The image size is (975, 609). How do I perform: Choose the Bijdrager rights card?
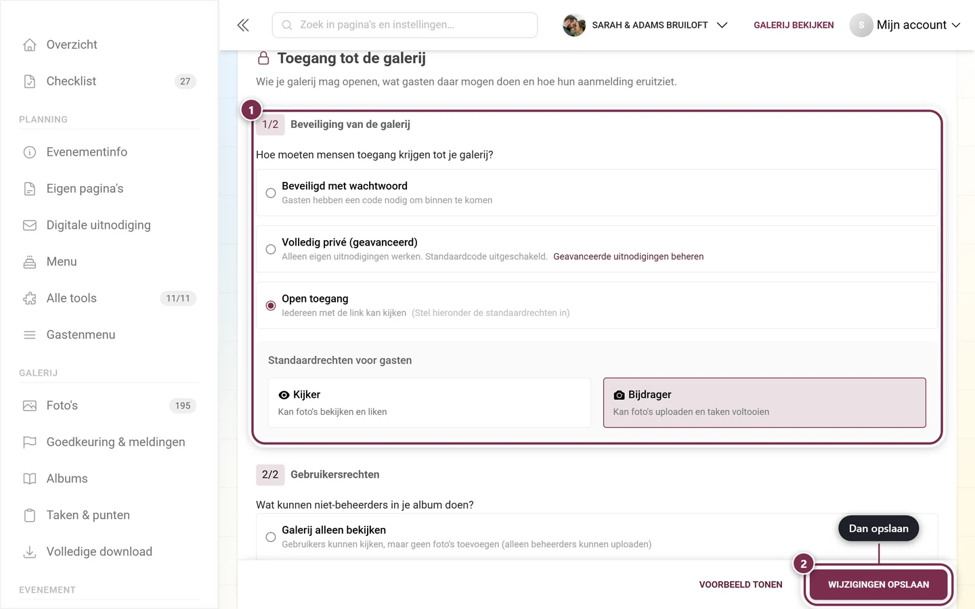pyautogui.click(x=764, y=403)
